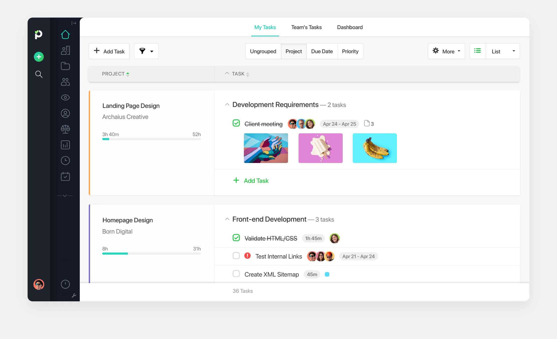Click the 45m time badge
The image size is (557, 339).
click(312, 274)
